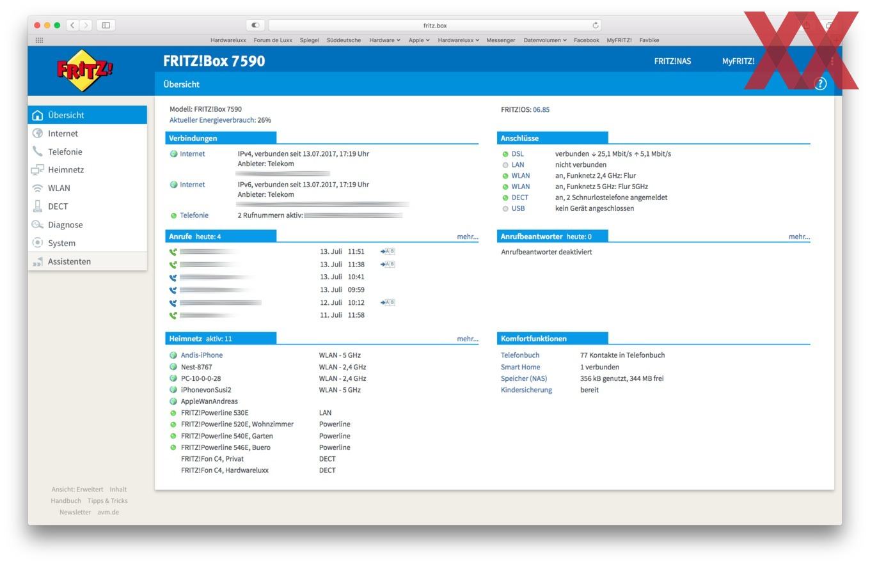Screen dimensions: 870x565
Task: Open Safari favorites grid icon
Action: (39, 40)
